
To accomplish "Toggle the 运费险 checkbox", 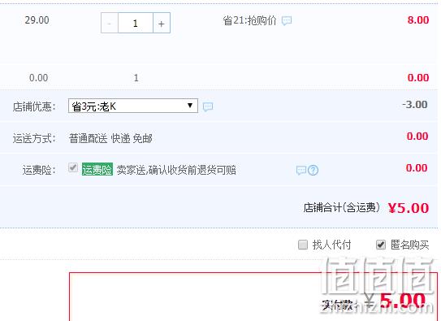I will click(73, 167).
